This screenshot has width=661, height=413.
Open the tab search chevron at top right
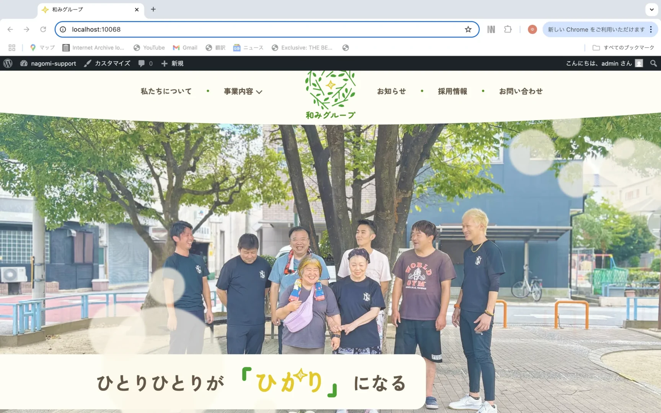coord(651,10)
